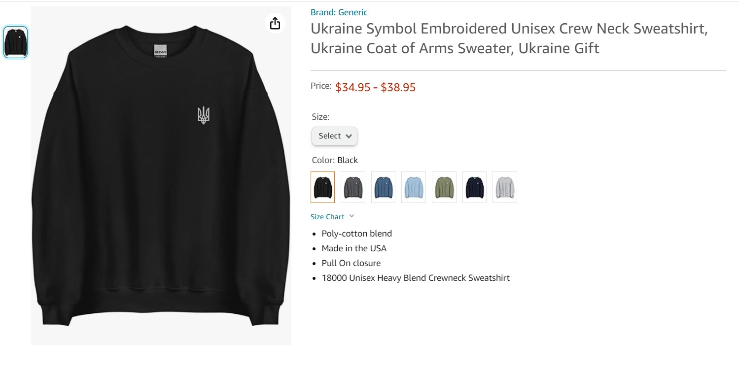Screen dimensions: 739x373
Task: Pick the navy sweatshirt swatch
Action: pos(474,187)
